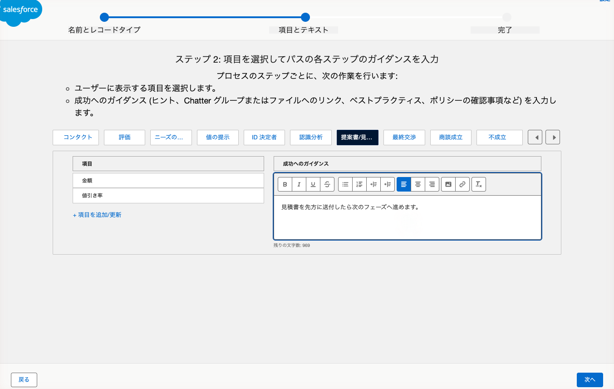The height and width of the screenshot is (389, 614).
Task: Select the 認識分析 step tab
Action: pos(311,138)
